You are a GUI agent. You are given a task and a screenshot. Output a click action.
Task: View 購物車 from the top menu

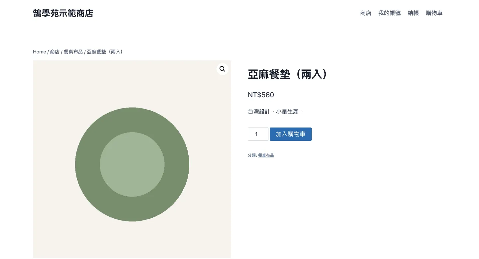pyautogui.click(x=434, y=13)
